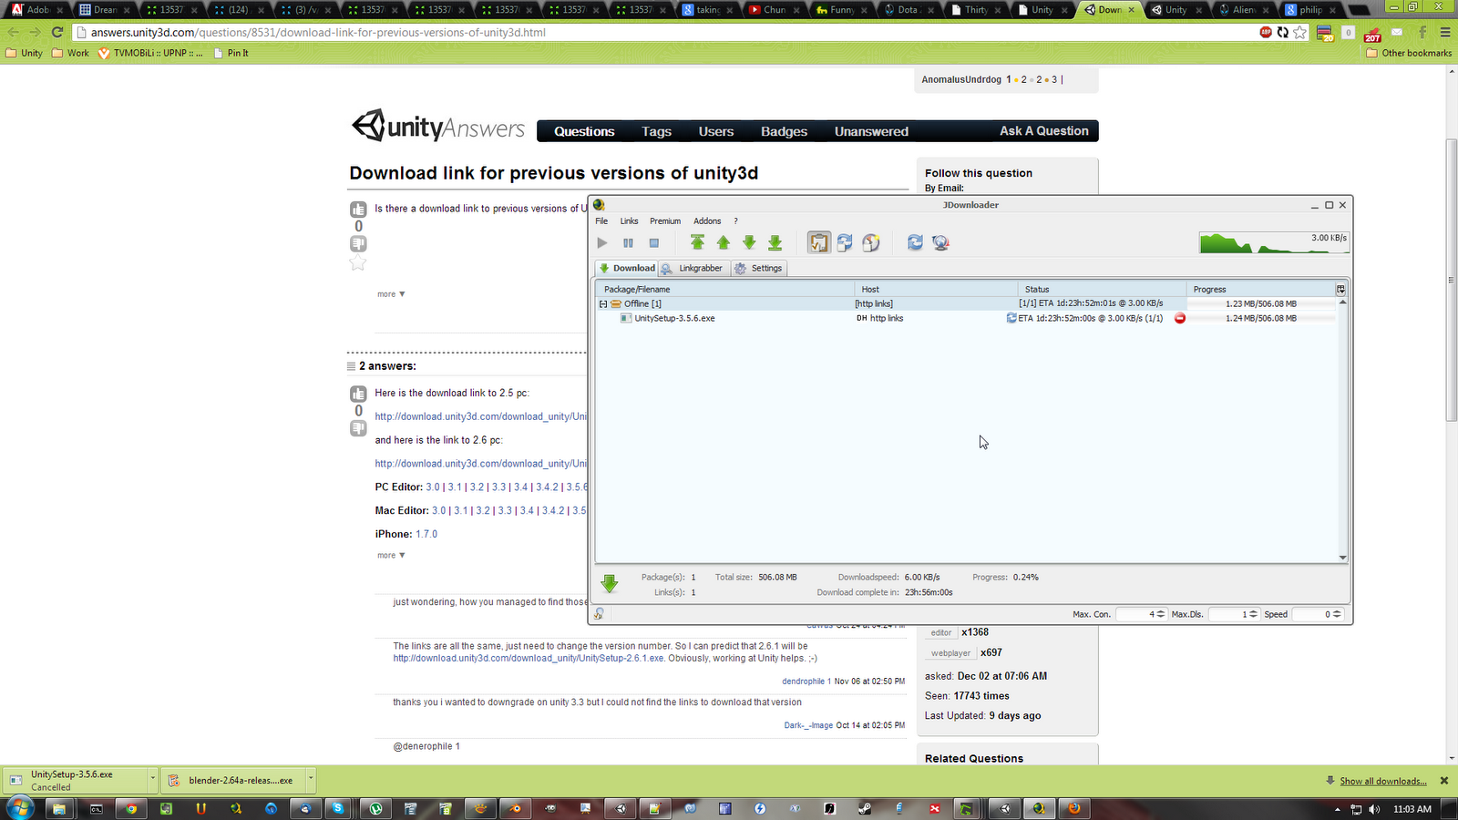Upvote the question with thumbs-up icon
The height and width of the screenshot is (820, 1458).
[358, 210]
